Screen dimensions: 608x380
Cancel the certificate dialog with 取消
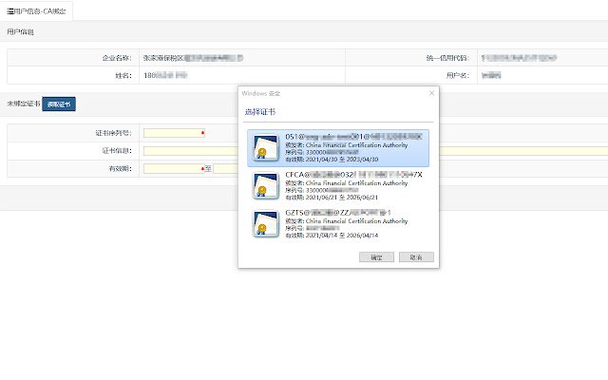(416, 257)
